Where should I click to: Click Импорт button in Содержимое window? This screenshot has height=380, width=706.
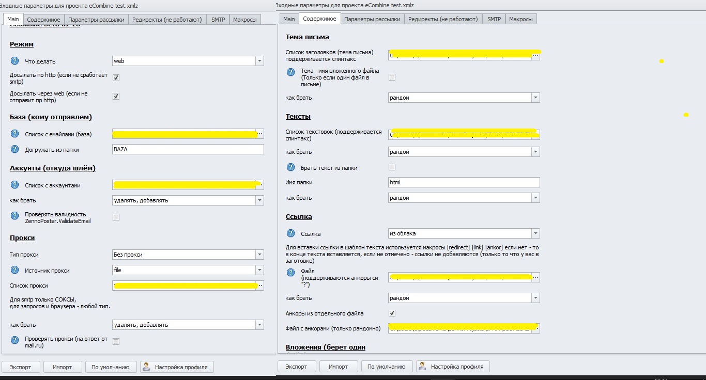click(338, 367)
